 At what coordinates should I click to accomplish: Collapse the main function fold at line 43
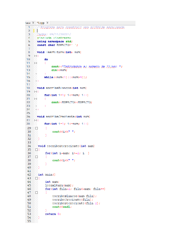pyautogui.click(x=37, y=178)
